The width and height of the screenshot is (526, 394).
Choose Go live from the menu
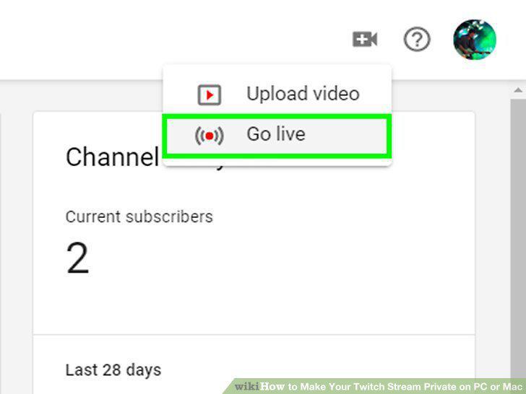[x=277, y=136]
